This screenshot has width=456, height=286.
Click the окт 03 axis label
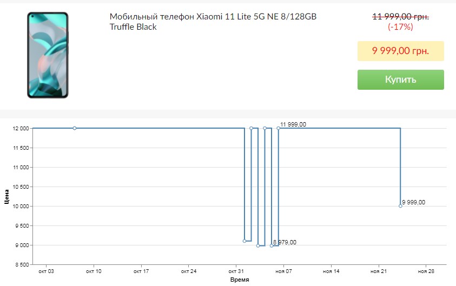tap(46, 271)
